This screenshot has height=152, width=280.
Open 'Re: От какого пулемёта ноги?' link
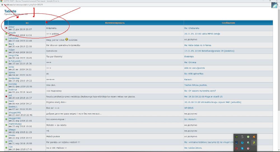[x=200, y=91]
